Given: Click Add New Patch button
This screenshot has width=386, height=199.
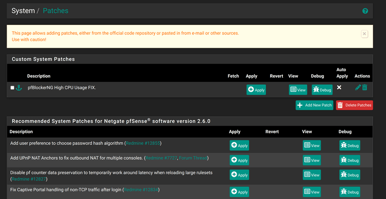Looking at the screenshot, I should pyautogui.click(x=314, y=105).
